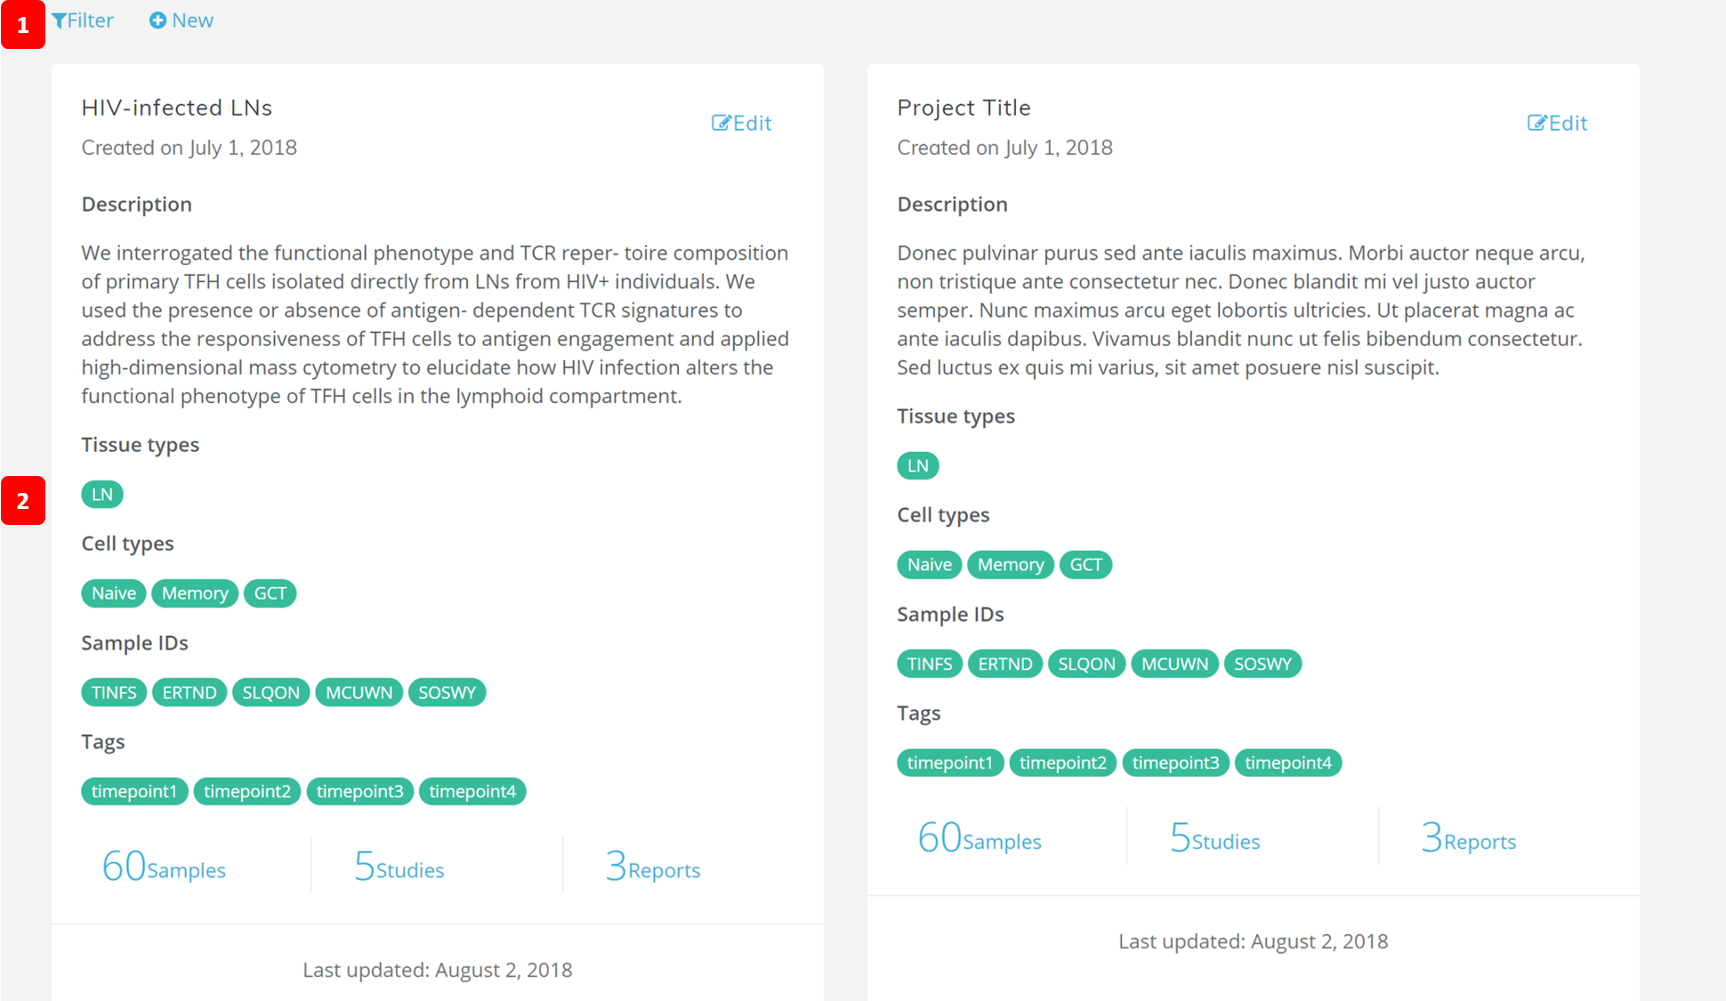Click the Edit pencil icon on Project Title

point(1536,123)
